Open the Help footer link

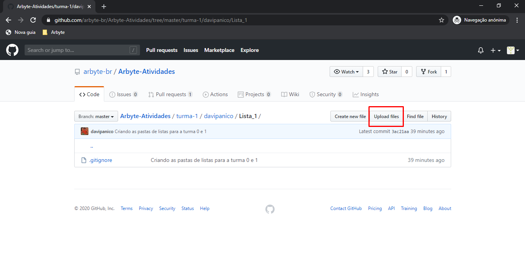point(205,208)
